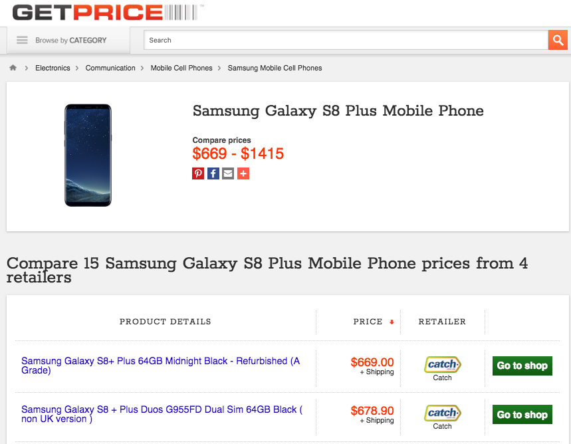The image size is (571, 444).
Task: Share product by email icon
Action: (x=228, y=173)
